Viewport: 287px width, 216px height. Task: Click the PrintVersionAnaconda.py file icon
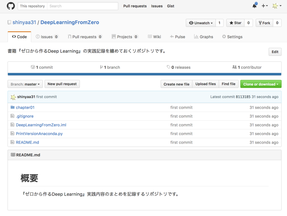click(x=12, y=133)
